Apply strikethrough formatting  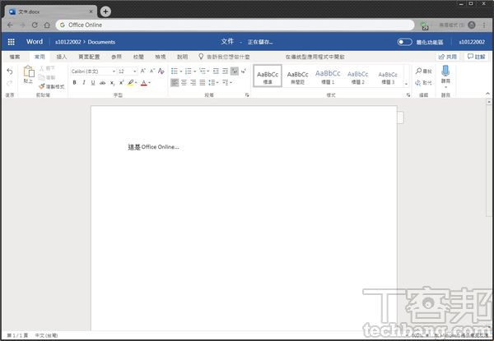tap(102, 83)
